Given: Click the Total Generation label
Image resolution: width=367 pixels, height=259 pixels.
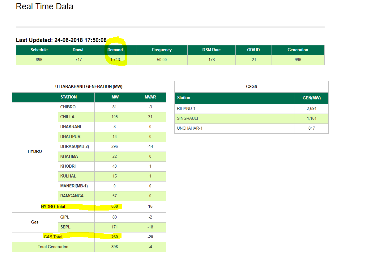Looking at the screenshot, I should click(53, 247).
